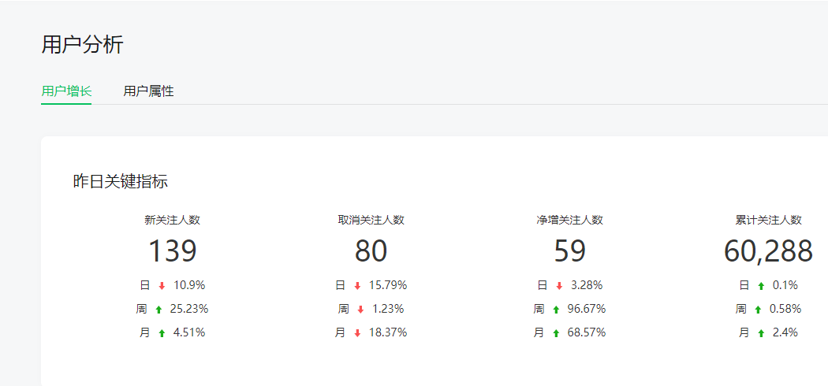Click the 68.57% monthly change figure

click(x=587, y=332)
